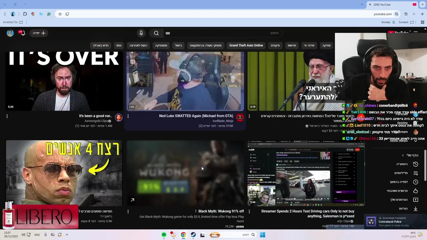The width and height of the screenshot is (427, 240).
Task: Open your YouTube account avatar menu
Action: (10, 33)
